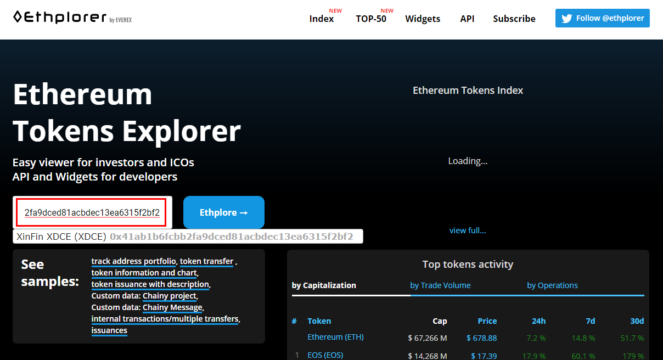Select XinFin XDCE autocomplete suggestion
This screenshot has height=360, width=663.
188,237
